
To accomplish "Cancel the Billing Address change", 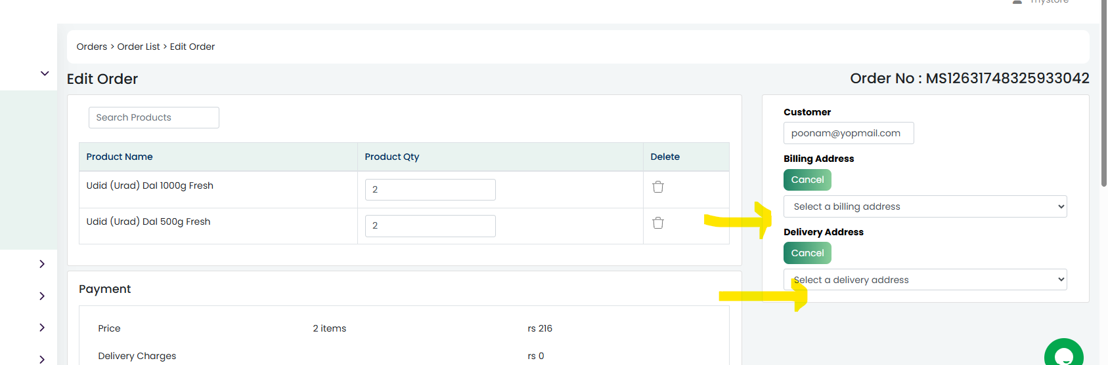I will [x=807, y=180].
